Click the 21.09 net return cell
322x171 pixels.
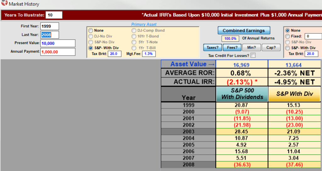point(294,131)
